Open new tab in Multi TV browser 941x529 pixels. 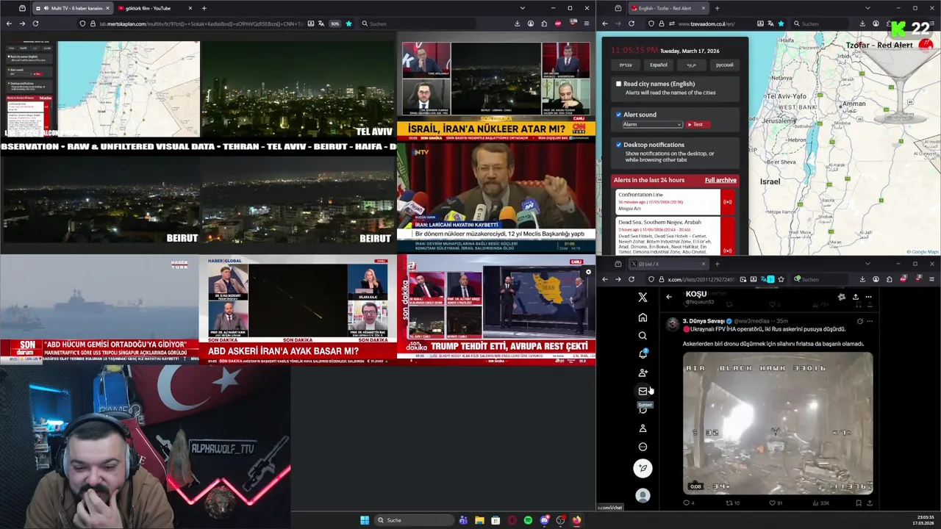click(204, 8)
